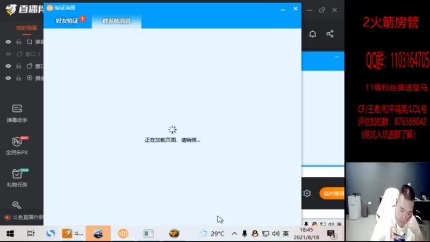
Task: Click the 斗鱼直播伴侣 status label
Action: [x=27, y=217]
